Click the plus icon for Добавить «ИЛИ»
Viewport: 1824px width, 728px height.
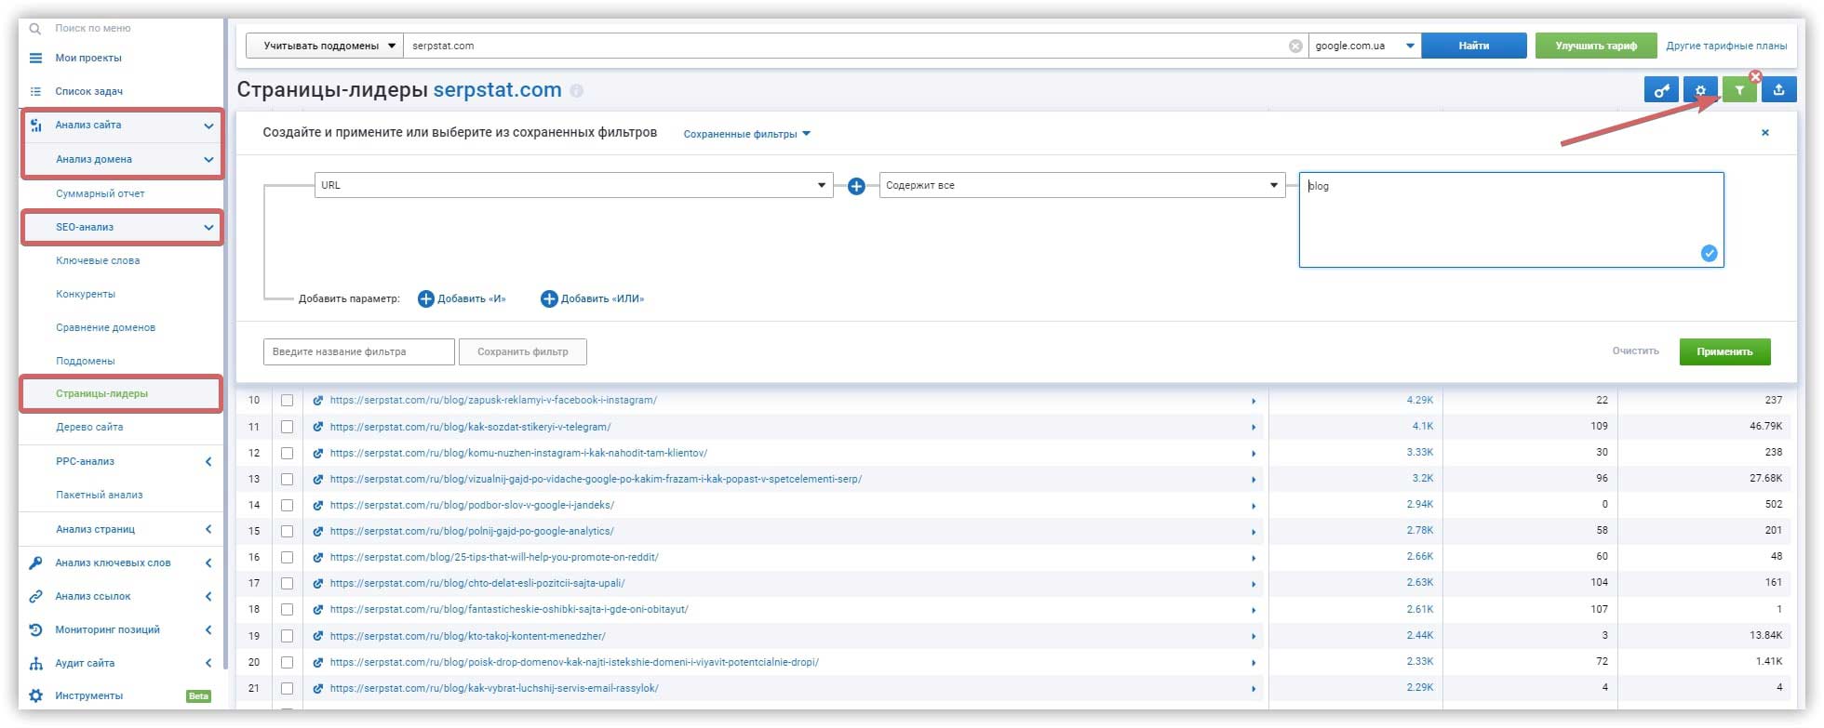(x=549, y=298)
